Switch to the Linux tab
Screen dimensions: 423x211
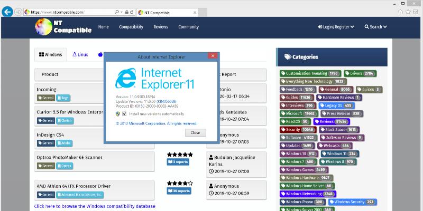[x=80, y=55]
